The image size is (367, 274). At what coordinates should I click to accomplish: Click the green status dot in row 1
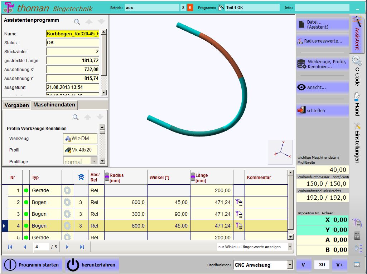26,191
